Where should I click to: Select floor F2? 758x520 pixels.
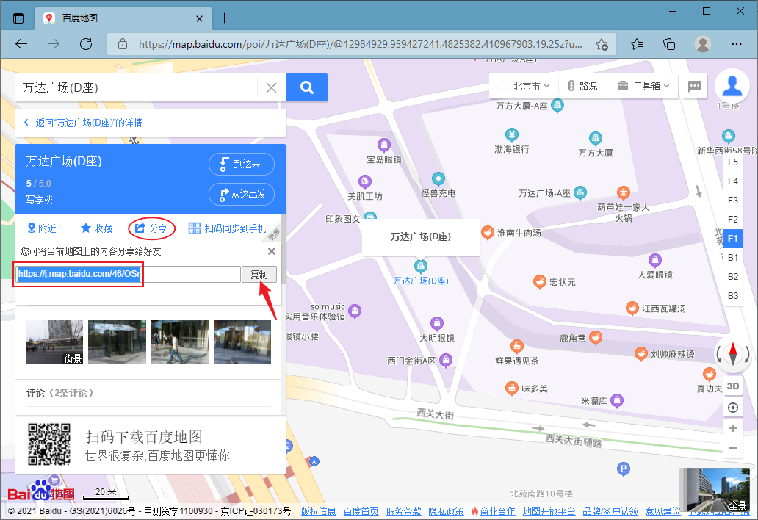733,220
